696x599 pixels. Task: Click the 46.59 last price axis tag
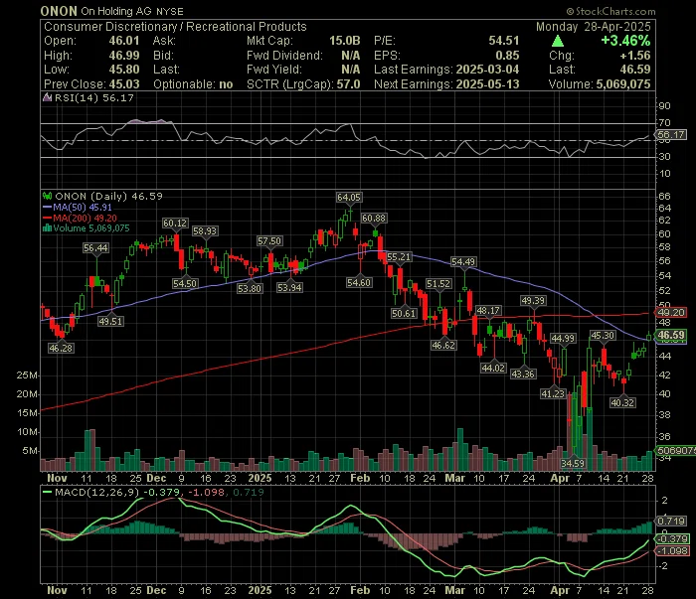[671, 335]
